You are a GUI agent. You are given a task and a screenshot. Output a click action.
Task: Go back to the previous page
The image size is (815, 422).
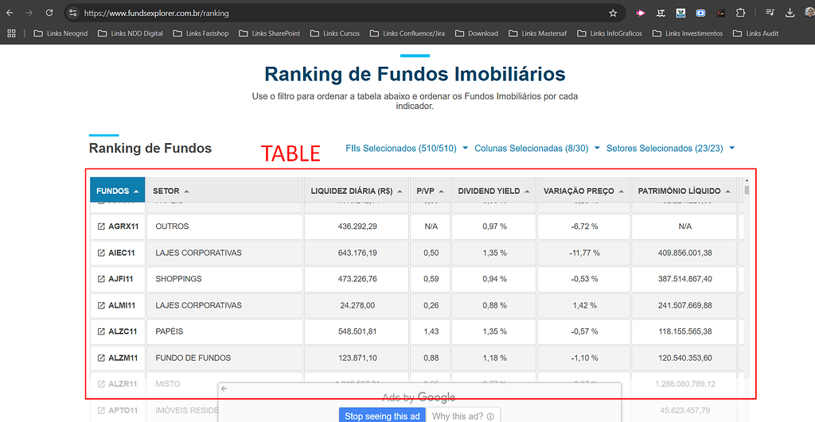(10, 13)
